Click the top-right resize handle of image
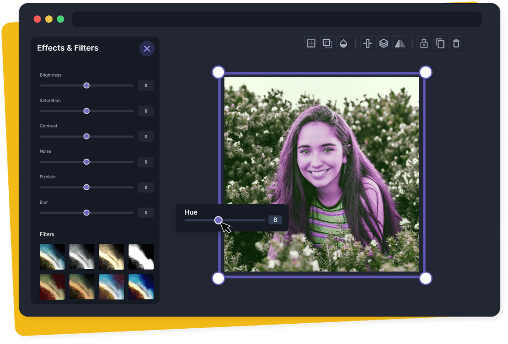Screen dimensions: 508x344 [426, 72]
